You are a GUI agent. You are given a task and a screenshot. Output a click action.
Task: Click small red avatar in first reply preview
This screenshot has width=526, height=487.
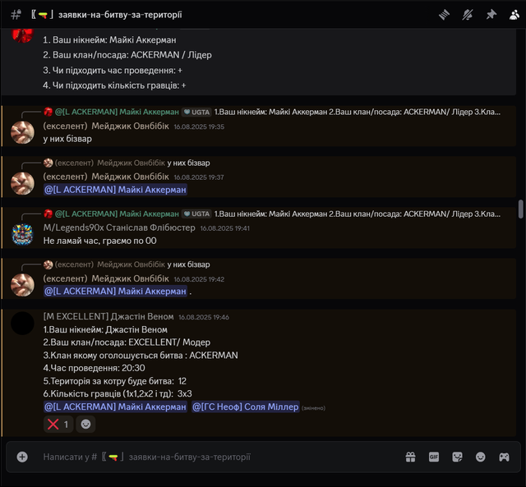(48, 112)
